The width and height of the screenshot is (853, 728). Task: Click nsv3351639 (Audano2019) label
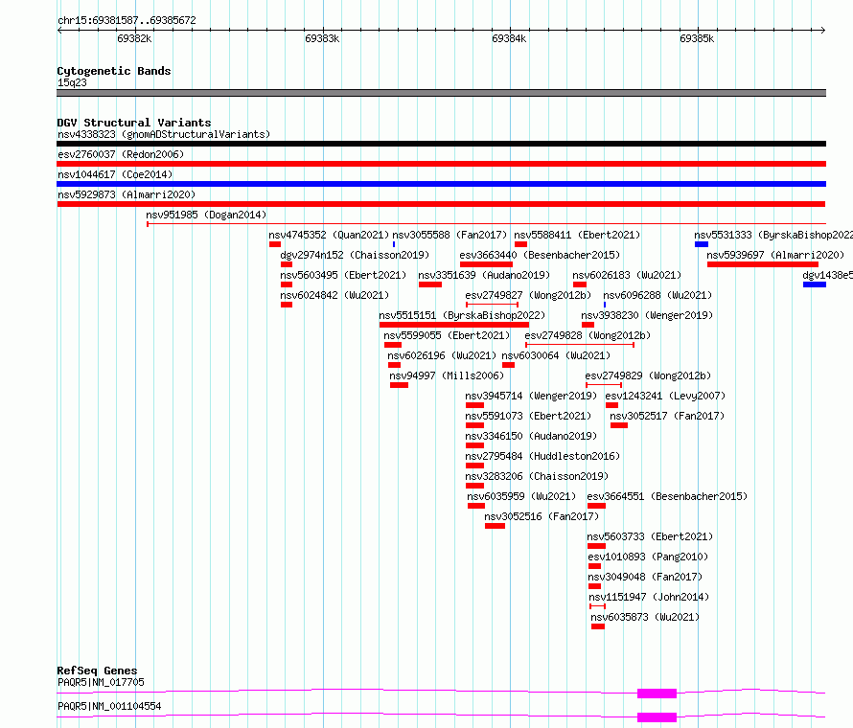point(484,275)
